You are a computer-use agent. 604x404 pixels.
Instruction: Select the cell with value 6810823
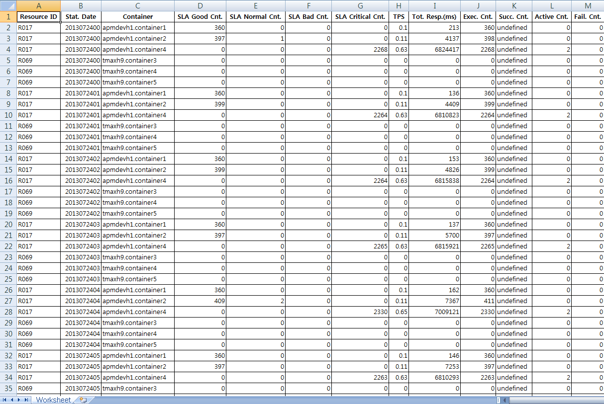click(435, 115)
